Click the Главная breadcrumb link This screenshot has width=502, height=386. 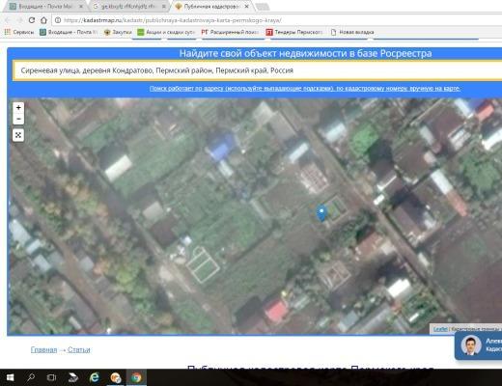tap(43, 349)
